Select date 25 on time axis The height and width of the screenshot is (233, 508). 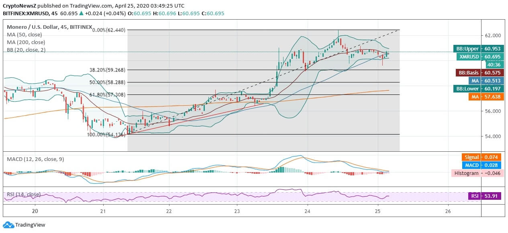point(377,211)
